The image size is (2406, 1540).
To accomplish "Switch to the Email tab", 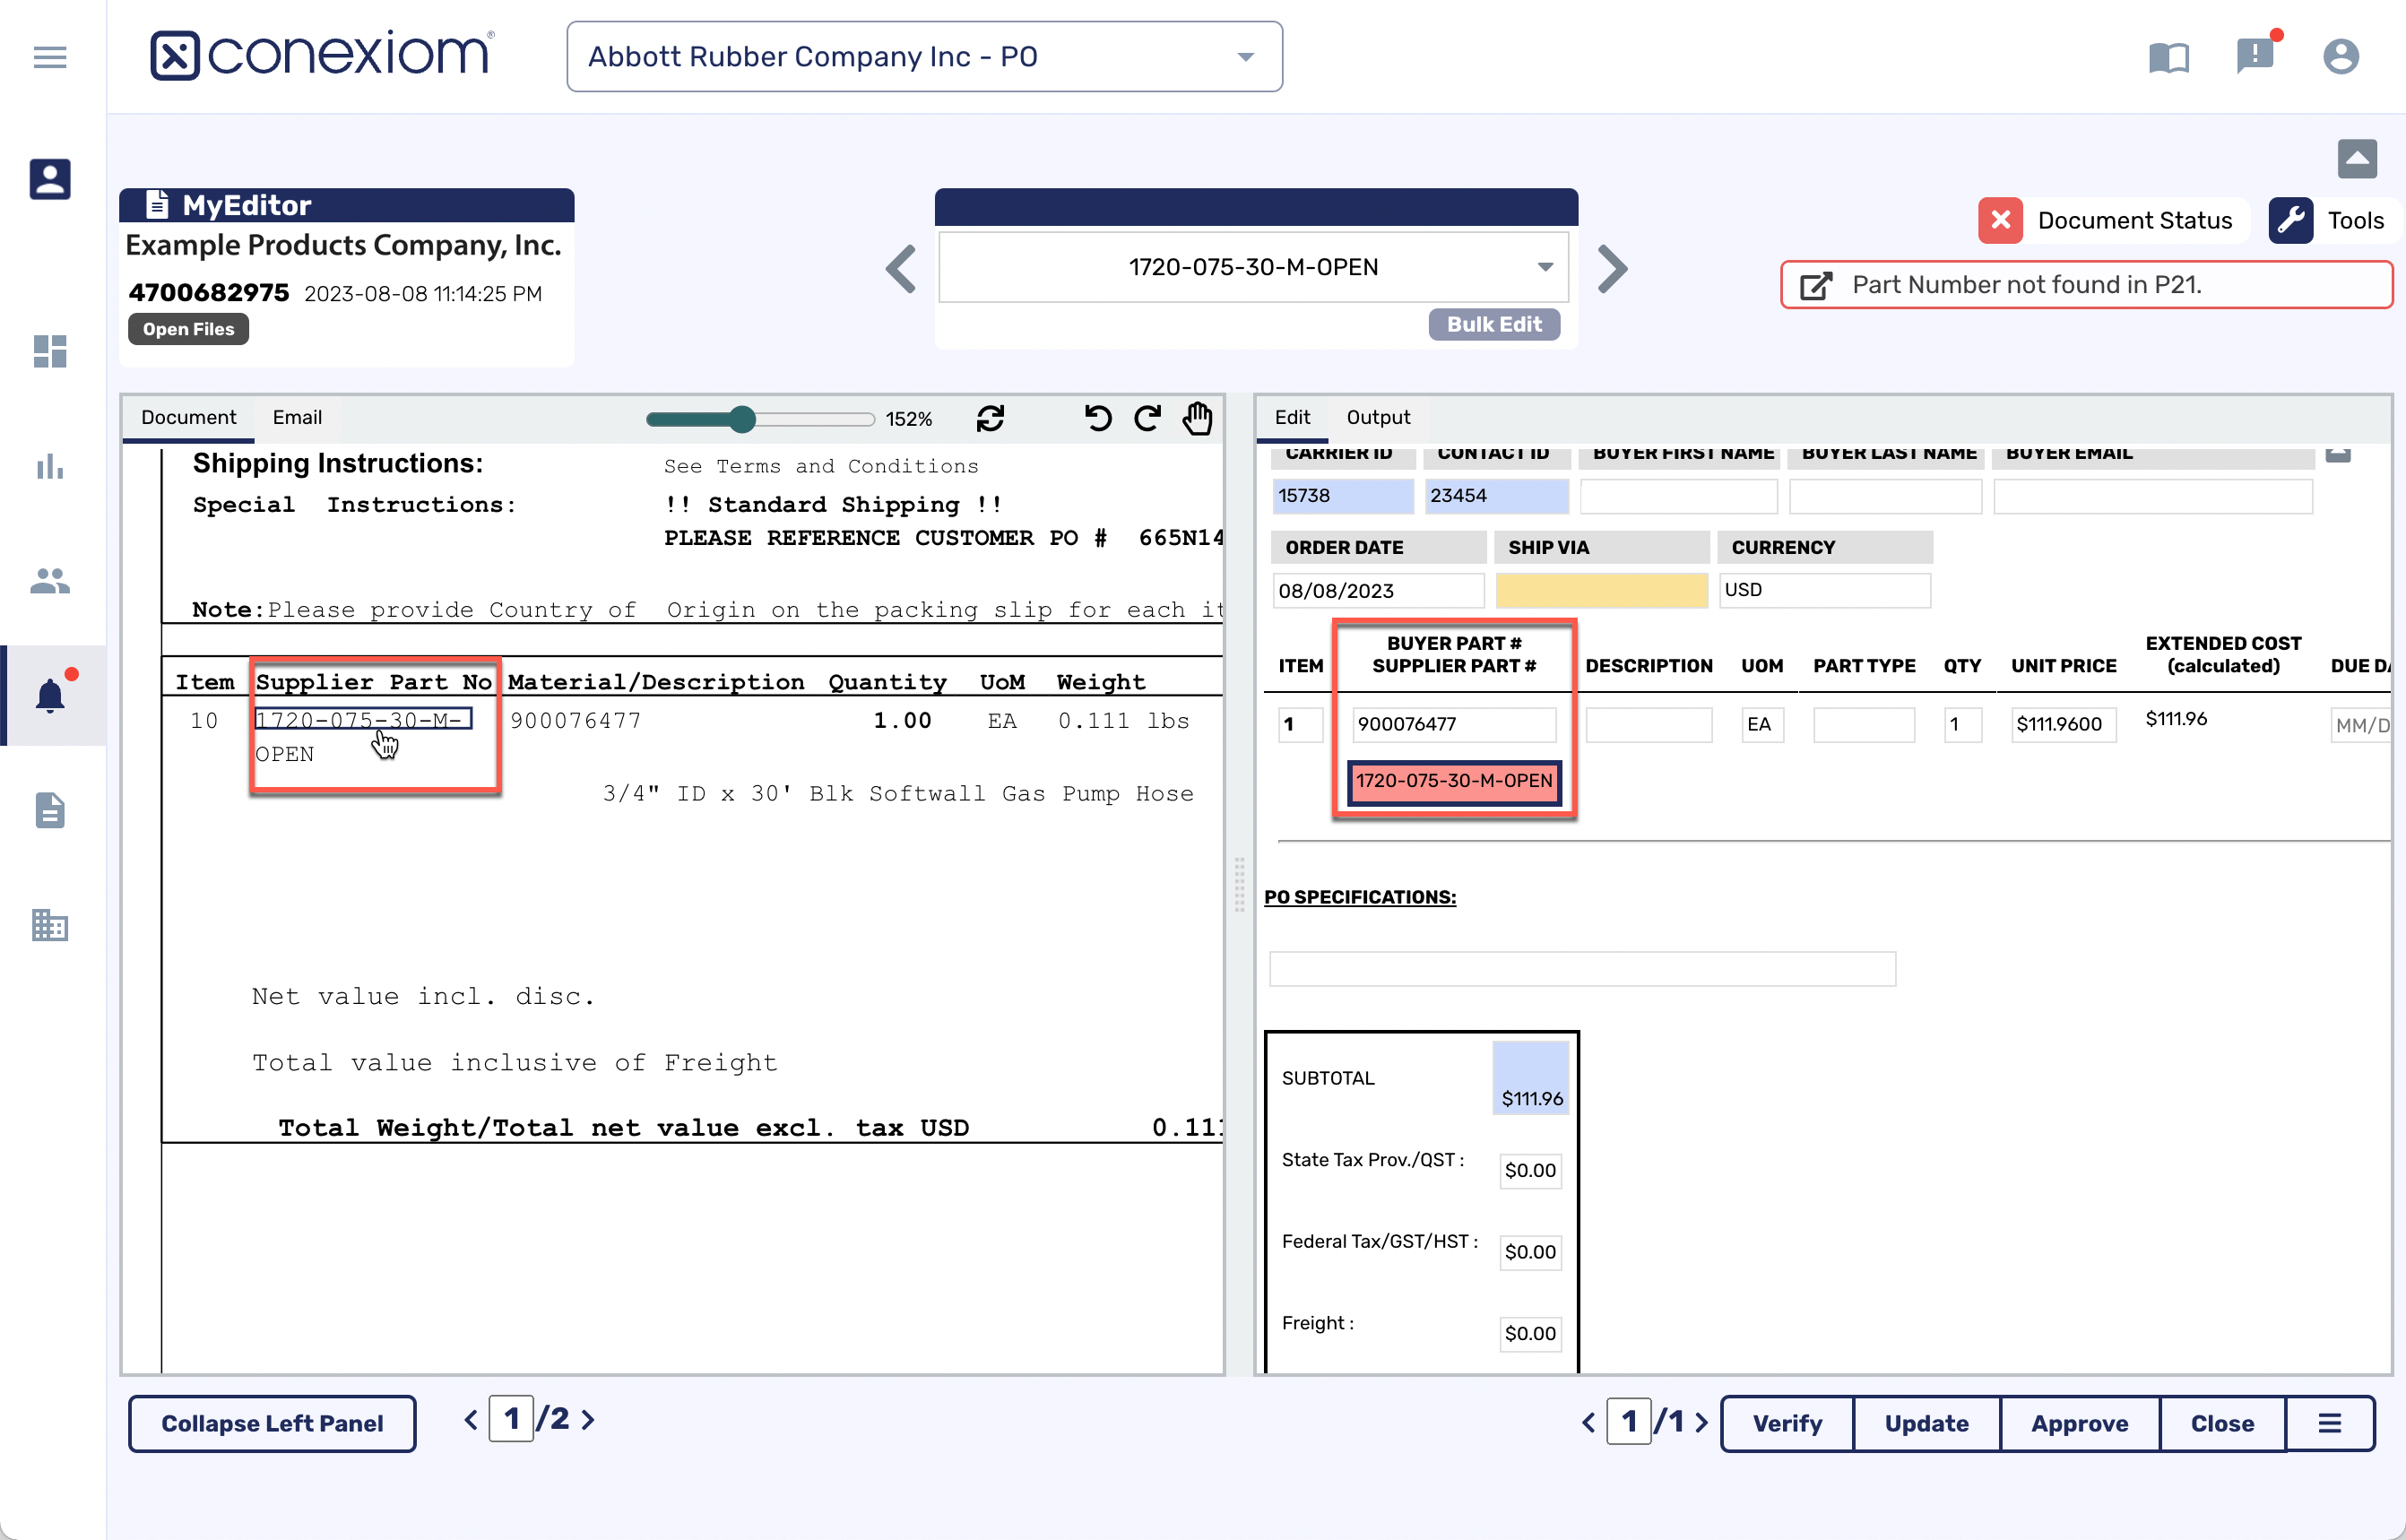I will coord(296,417).
